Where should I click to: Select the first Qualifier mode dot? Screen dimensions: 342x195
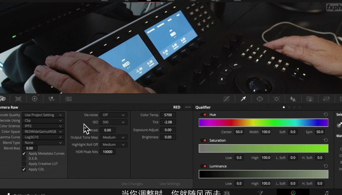pos(284,107)
